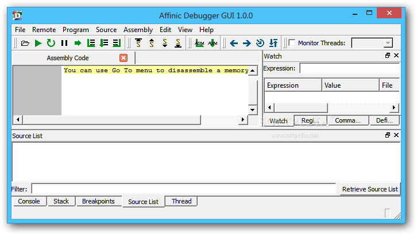Switch to the Stack tab
Viewport: 417px width, 235px height.
61,201
